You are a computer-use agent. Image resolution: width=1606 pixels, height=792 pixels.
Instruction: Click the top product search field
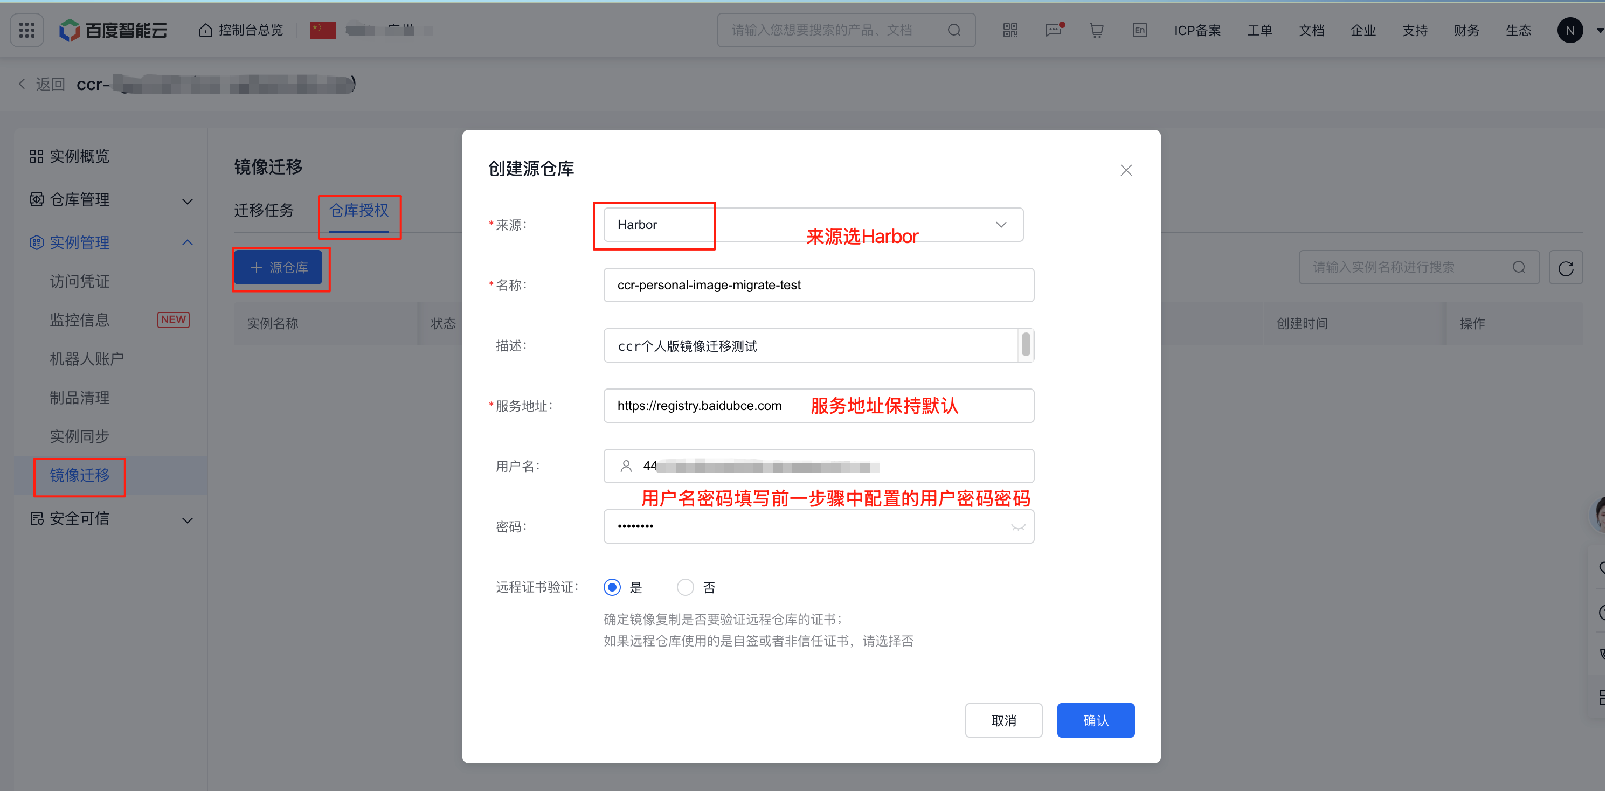pos(846,30)
